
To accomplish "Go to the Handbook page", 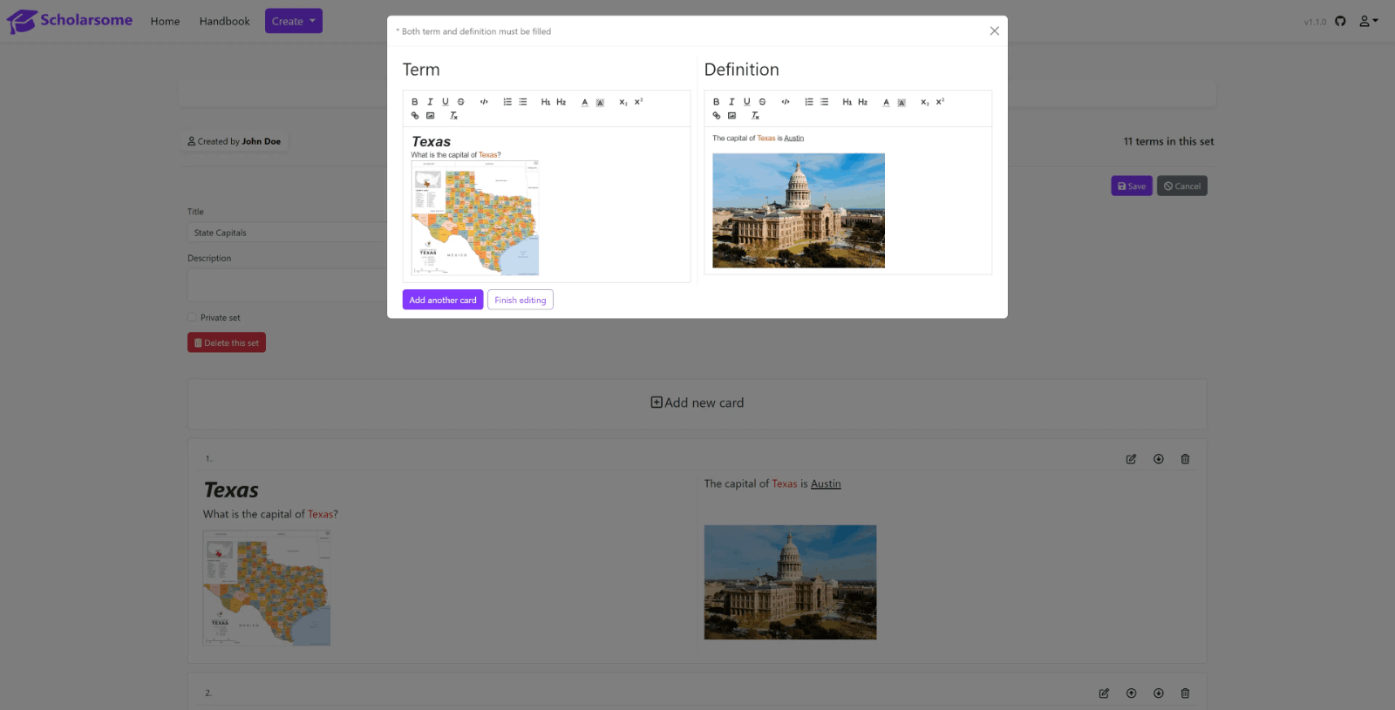I will point(224,21).
